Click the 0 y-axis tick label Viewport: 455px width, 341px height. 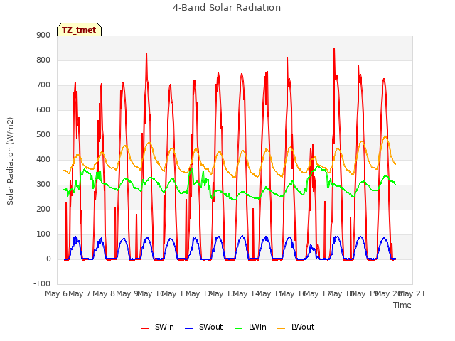pos(48,259)
